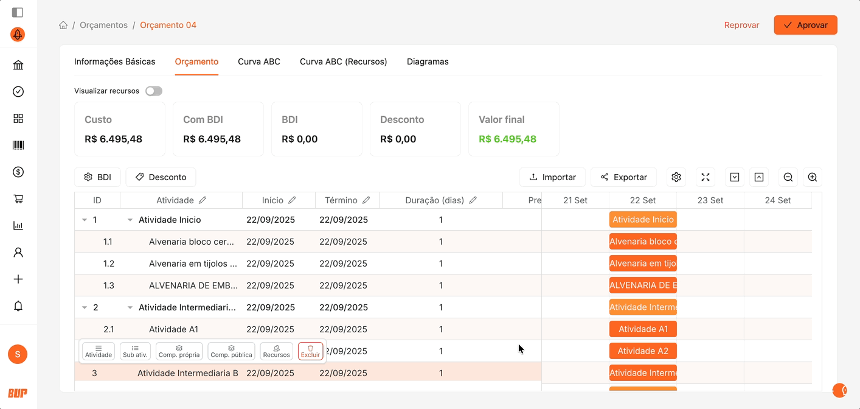Select the Atividade A2 Gantt bar

(x=643, y=351)
